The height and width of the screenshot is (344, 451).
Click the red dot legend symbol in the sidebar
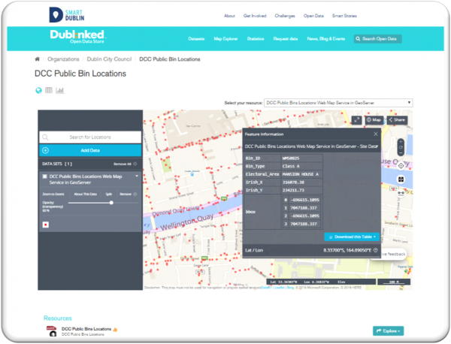[46, 225]
